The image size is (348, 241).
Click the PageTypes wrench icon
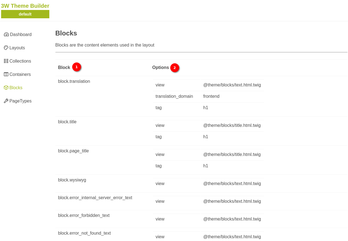coord(6,101)
